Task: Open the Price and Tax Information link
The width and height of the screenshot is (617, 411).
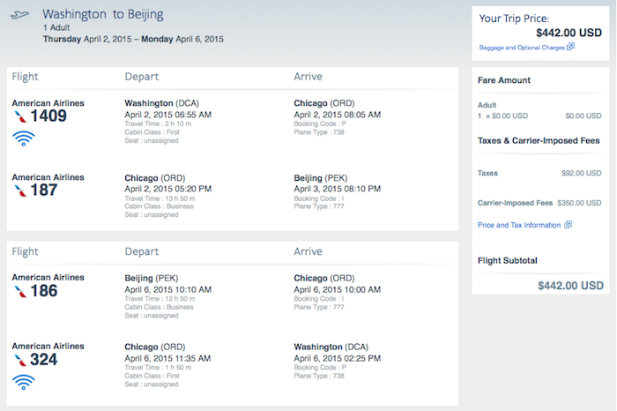Action: pos(519,225)
